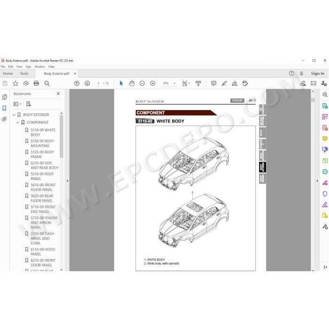Click the document vertical scrollbar thumb
Screen dimensions: 329x329
313,100
